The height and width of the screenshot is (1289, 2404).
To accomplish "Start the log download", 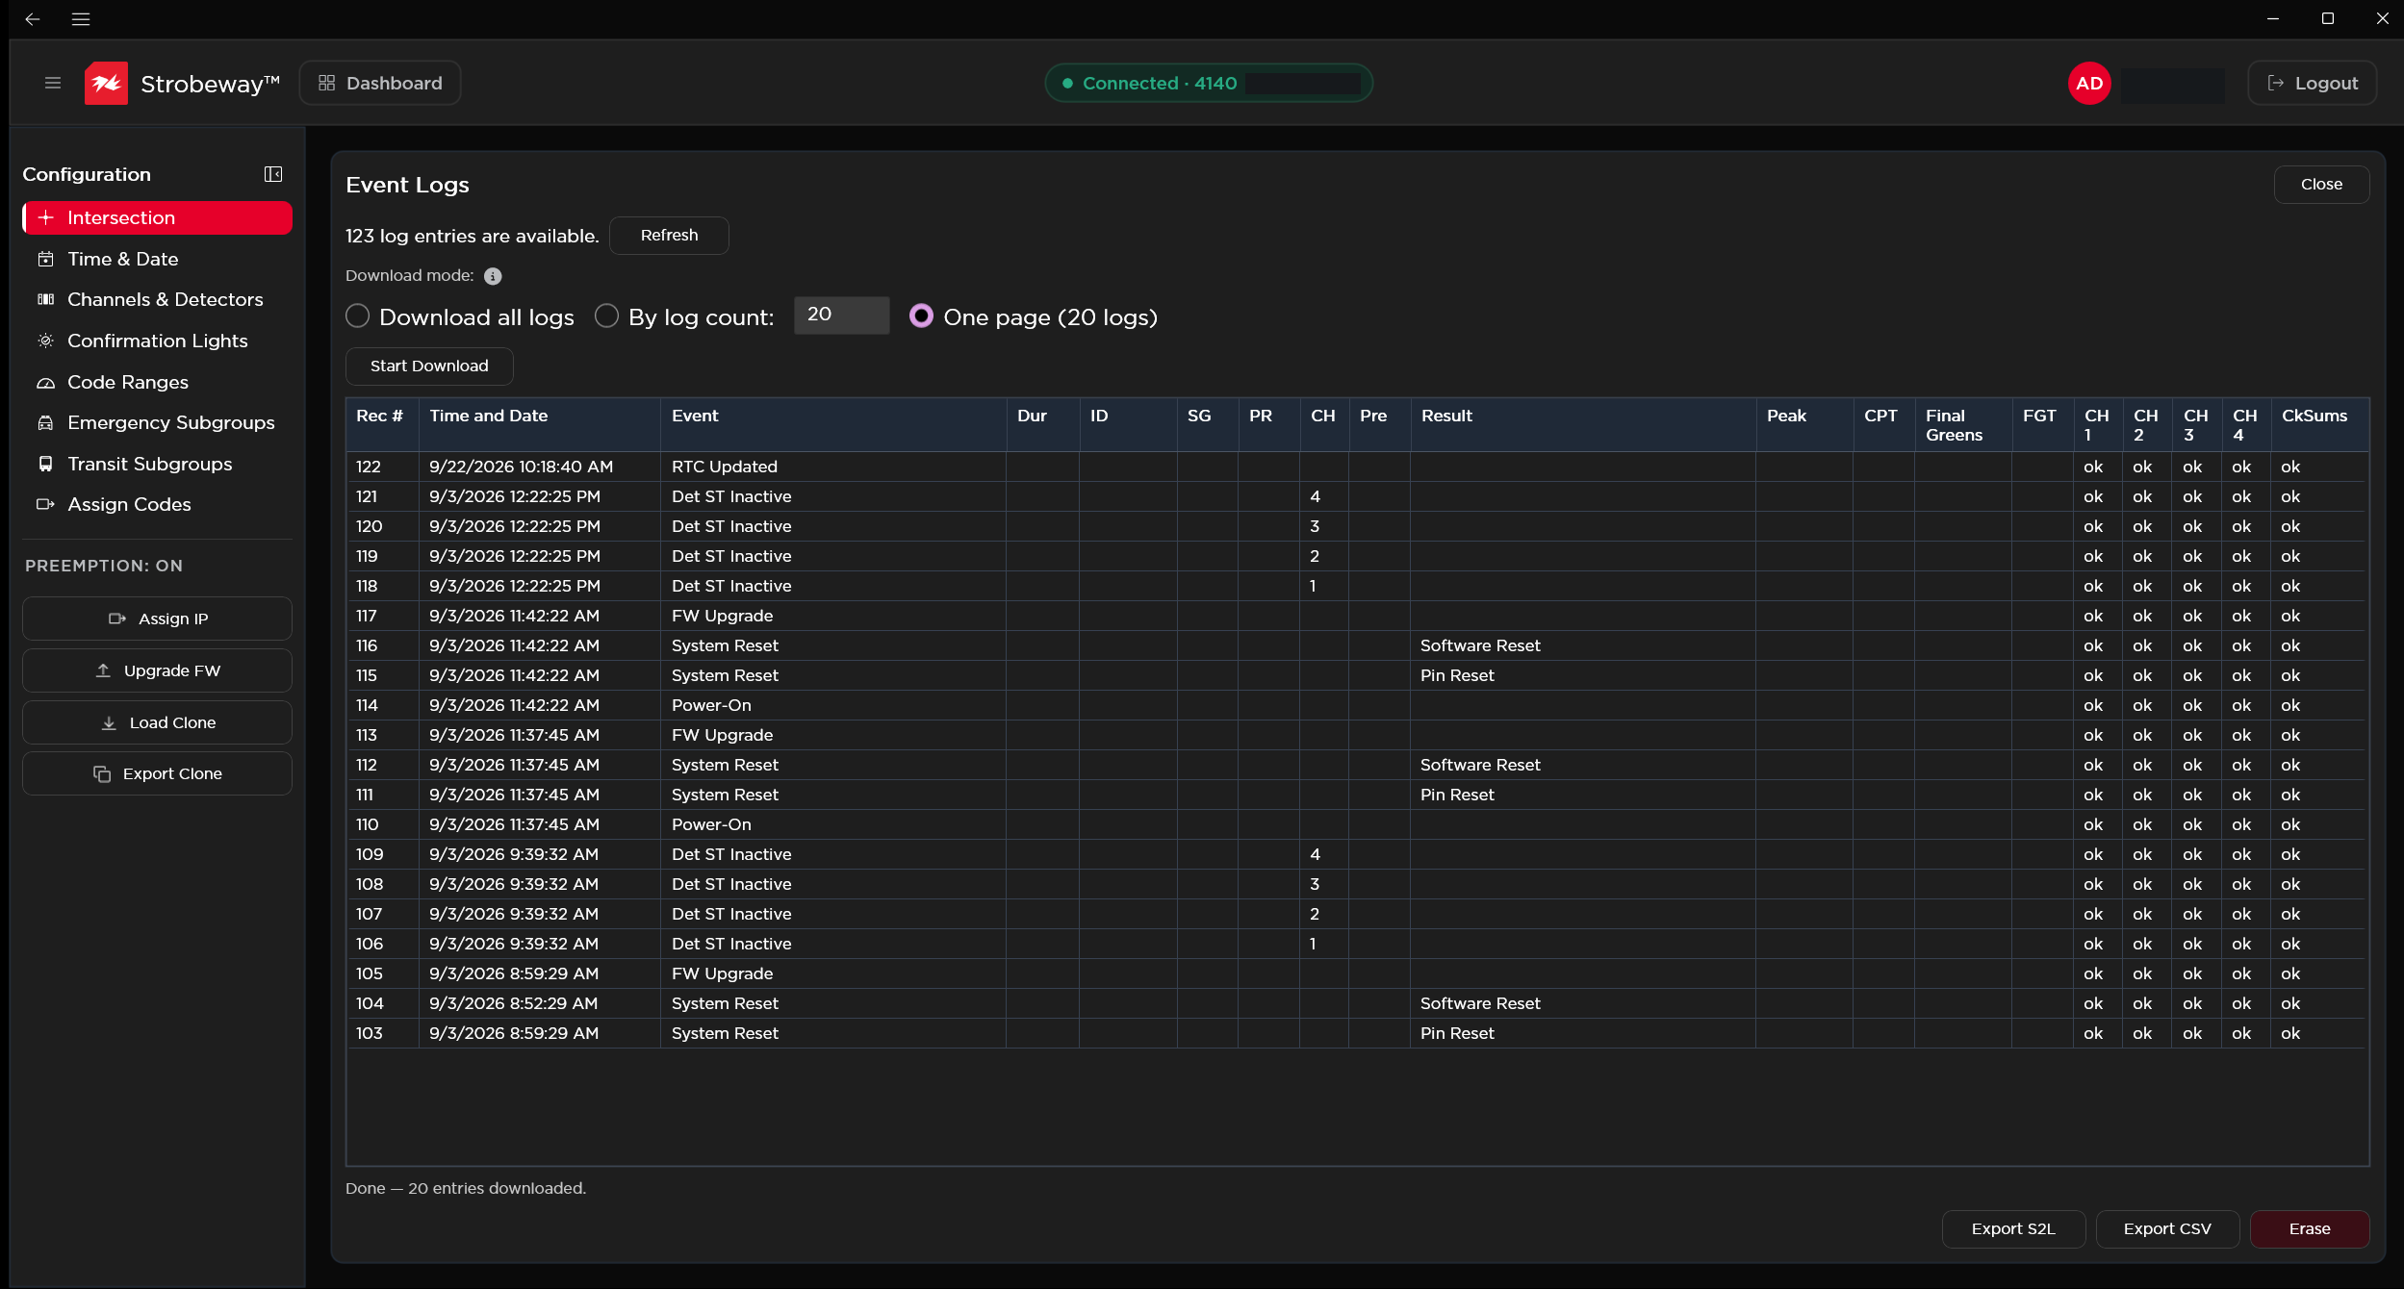I will [x=429, y=366].
